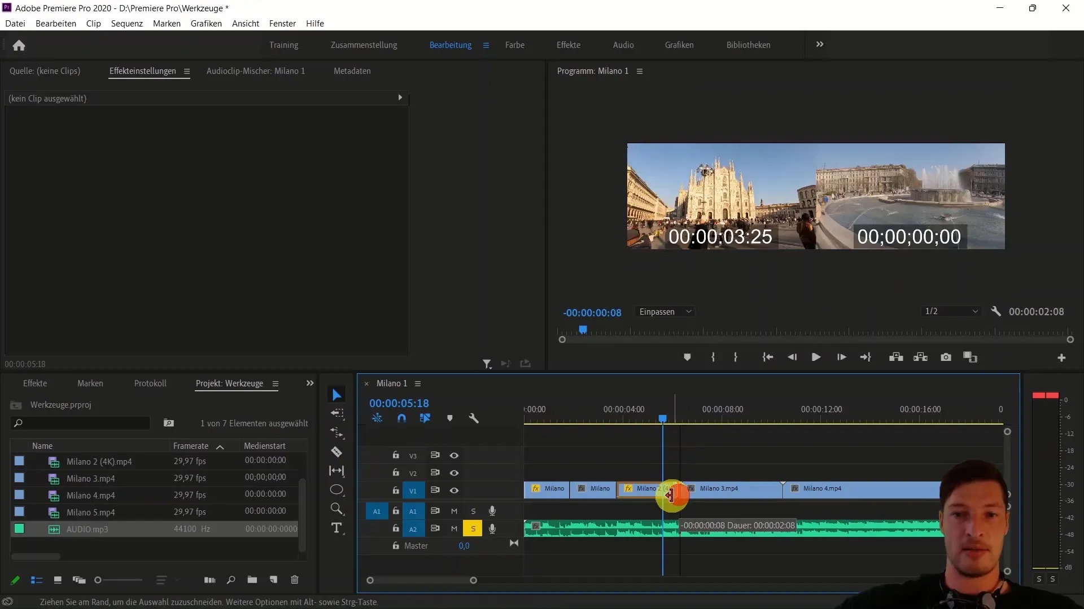Open the button editor plus icon

pyautogui.click(x=1061, y=358)
